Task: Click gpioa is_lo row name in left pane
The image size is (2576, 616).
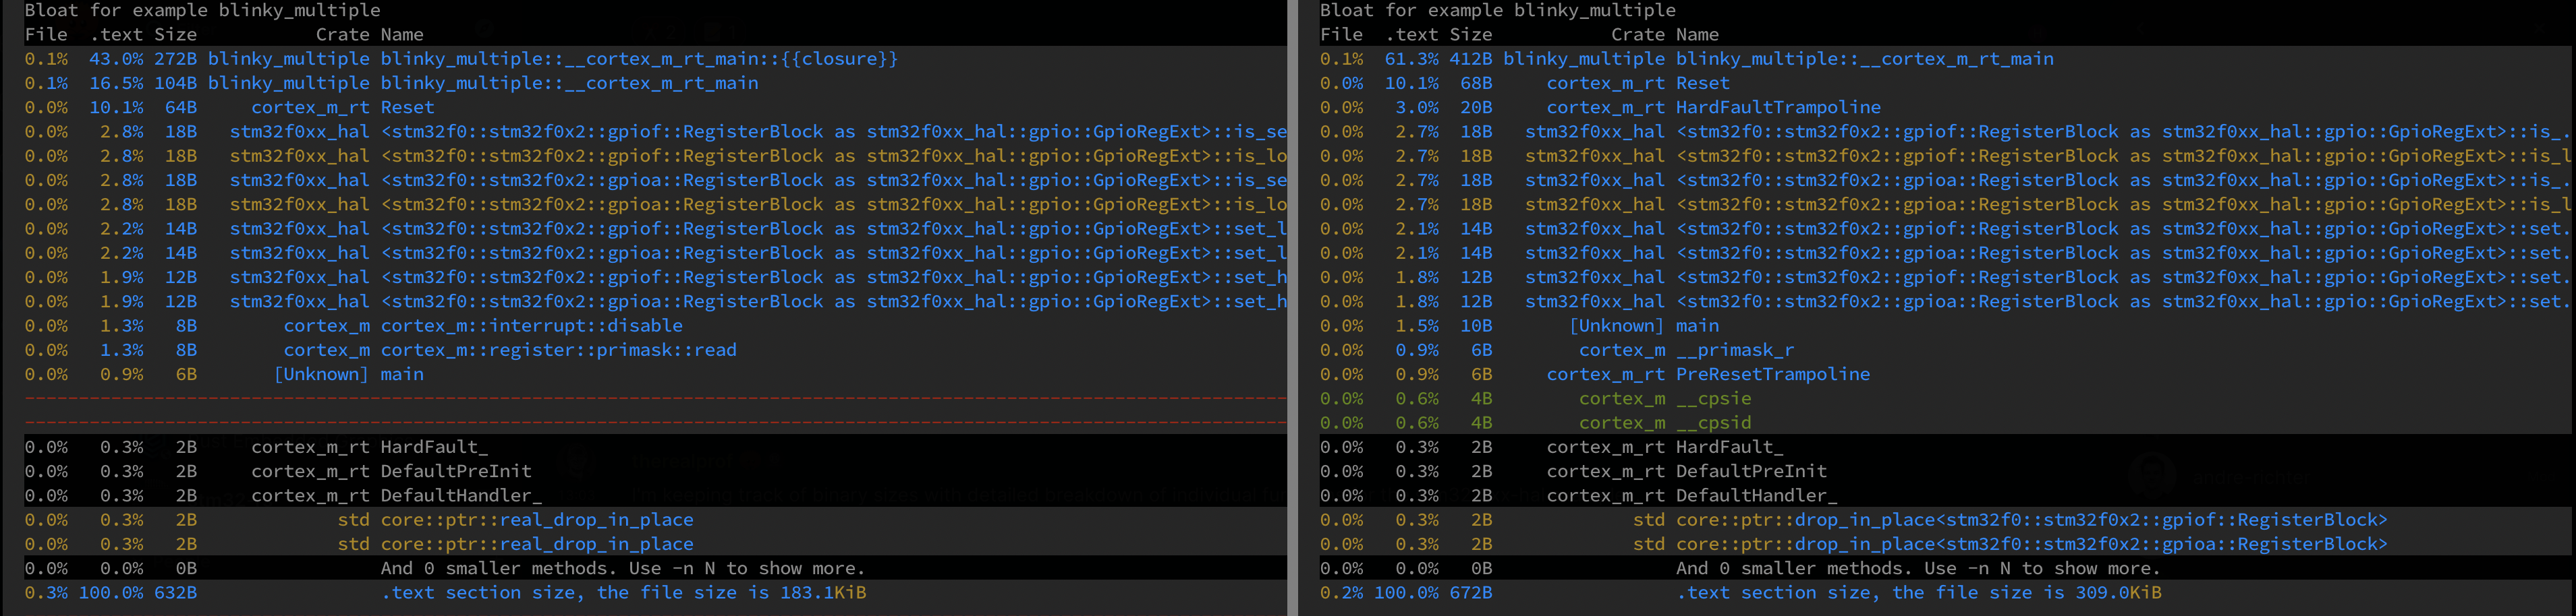Action: tap(833, 205)
